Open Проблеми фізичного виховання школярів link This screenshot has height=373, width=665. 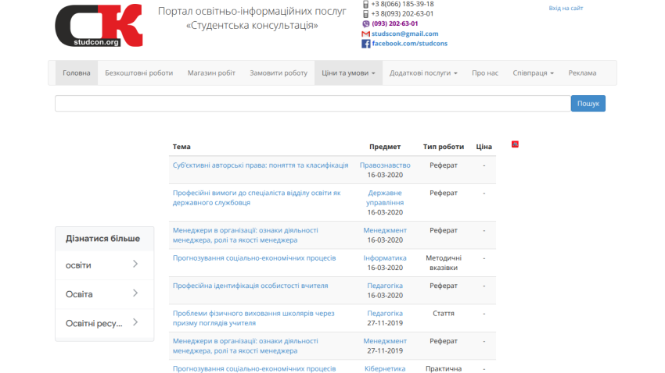coord(253,318)
